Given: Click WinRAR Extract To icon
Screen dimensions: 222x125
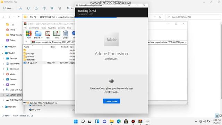Looking at the screenshot, I should coord(38,35).
